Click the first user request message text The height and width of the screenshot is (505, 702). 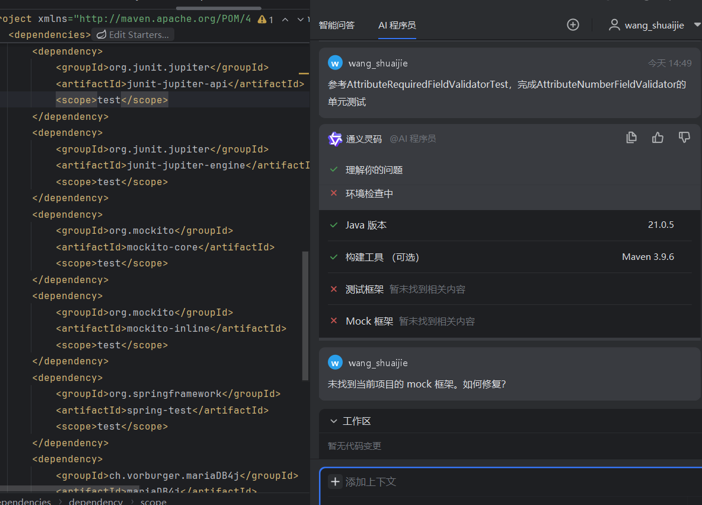tap(506, 93)
